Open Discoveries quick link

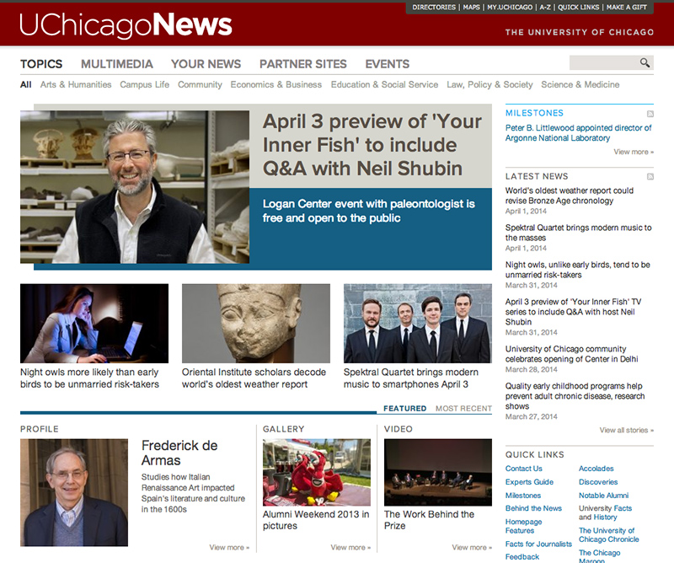click(x=598, y=482)
